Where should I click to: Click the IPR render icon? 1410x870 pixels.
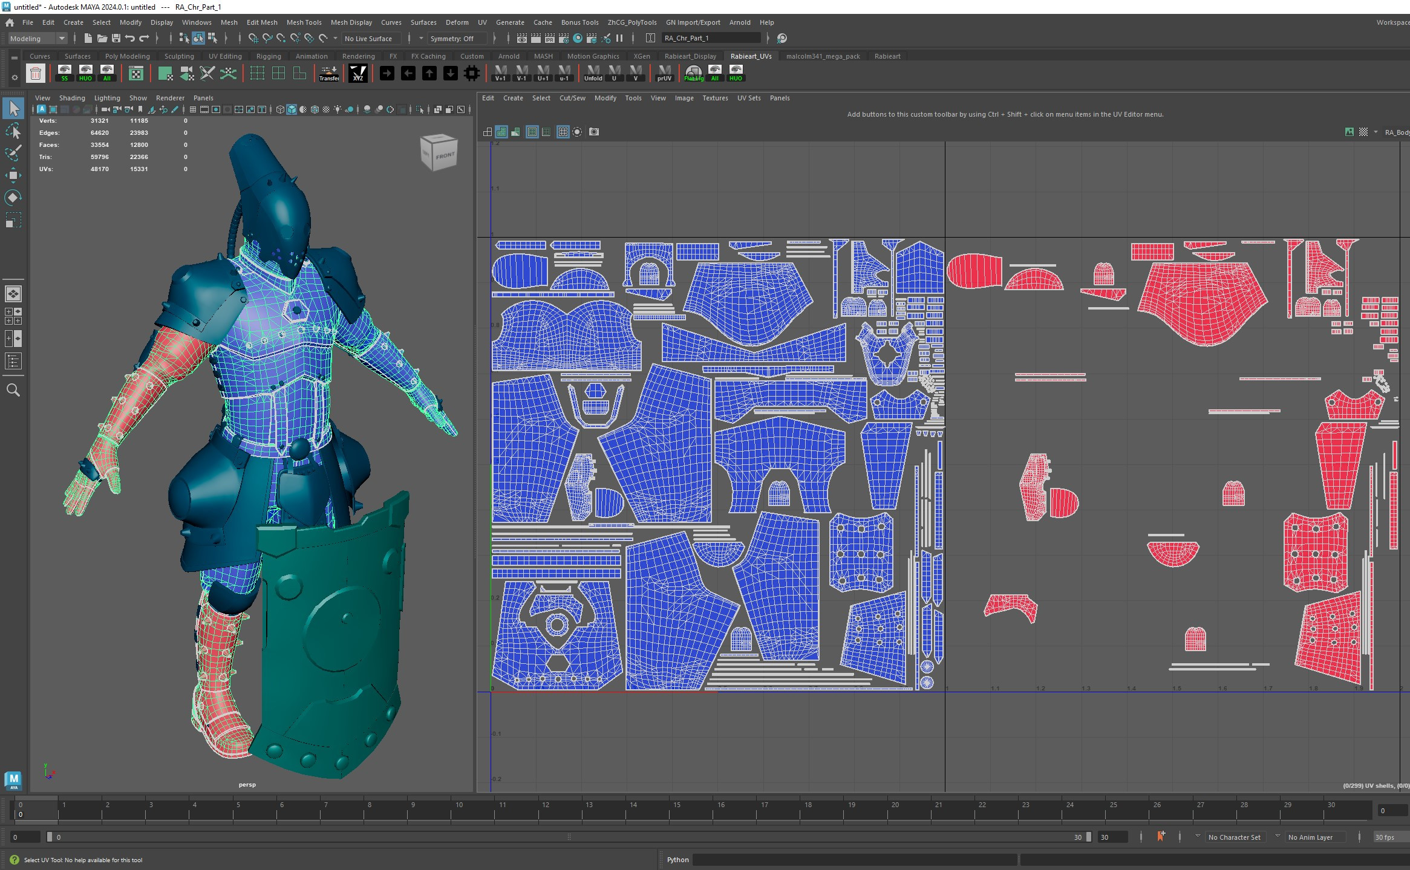coord(549,38)
